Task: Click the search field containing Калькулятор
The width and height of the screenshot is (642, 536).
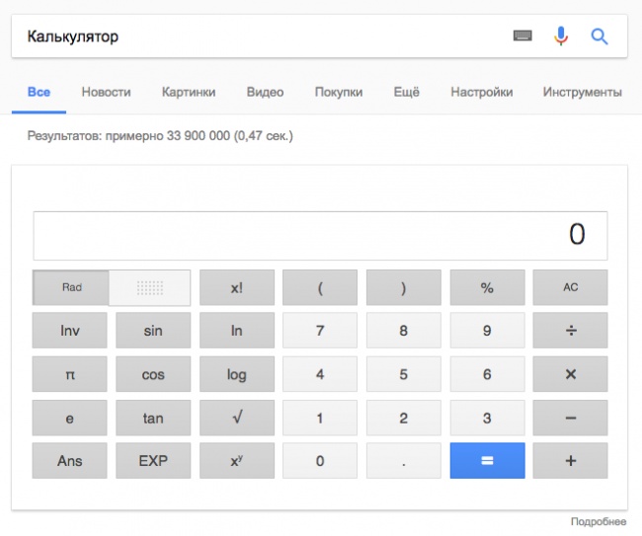Action: [x=257, y=37]
